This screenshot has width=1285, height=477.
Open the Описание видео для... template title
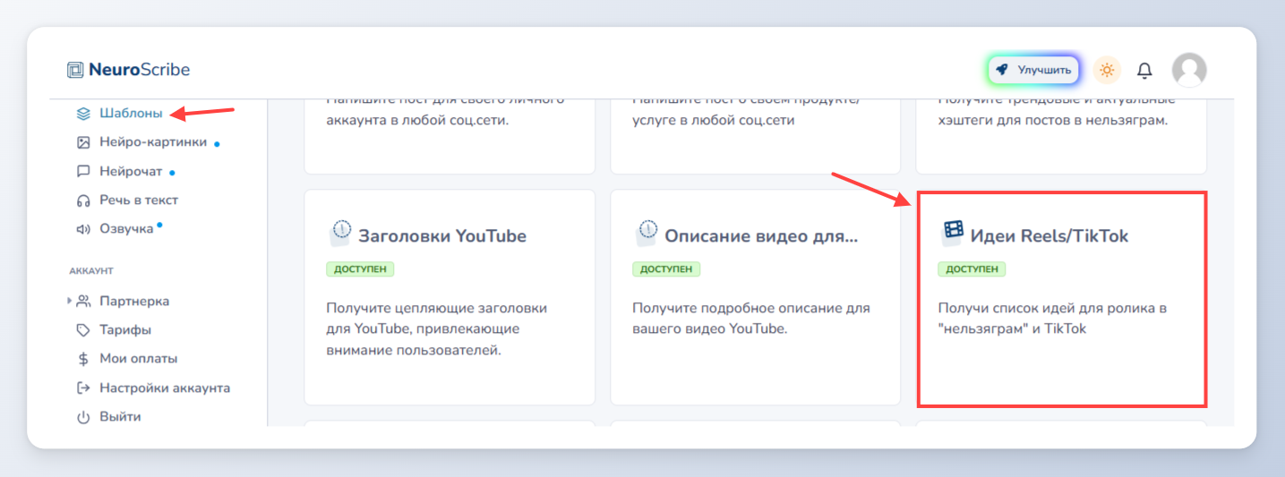tap(761, 236)
